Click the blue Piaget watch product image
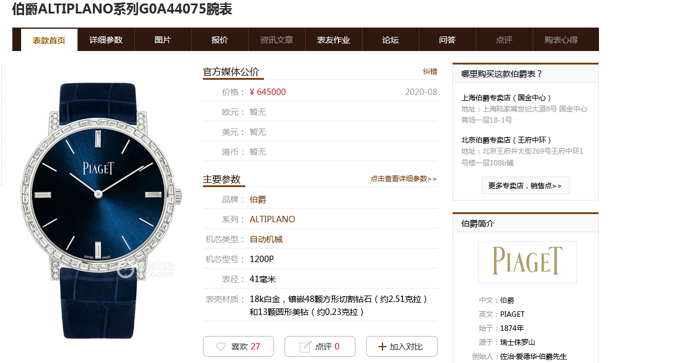The image size is (677, 363). pos(99,211)
